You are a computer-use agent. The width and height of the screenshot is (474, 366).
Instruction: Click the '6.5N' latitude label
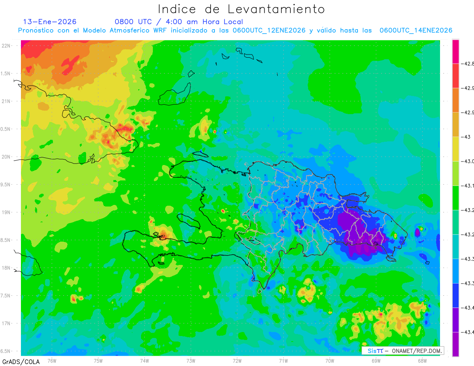click(x=6, y=351)
